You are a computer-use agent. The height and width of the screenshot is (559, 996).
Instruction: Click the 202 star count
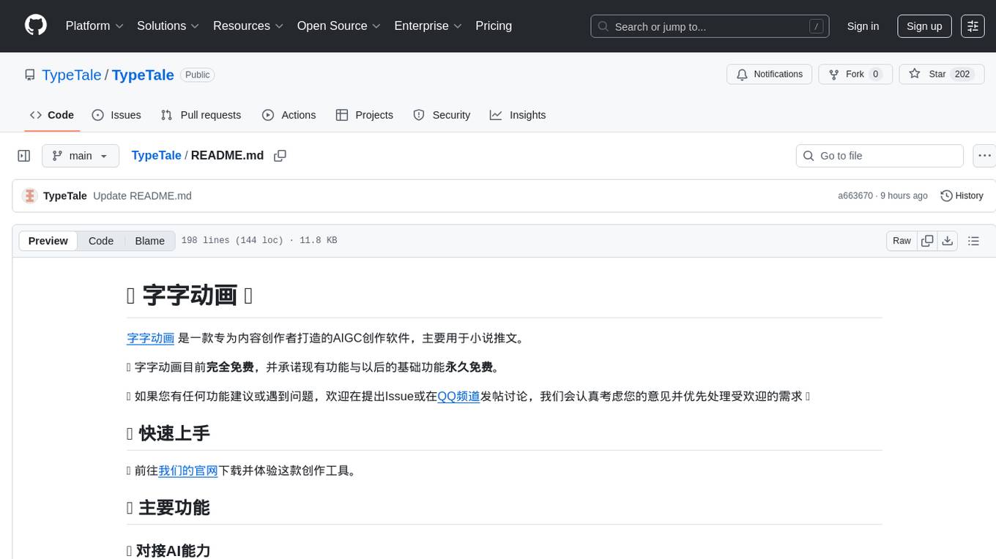[962, 75]
